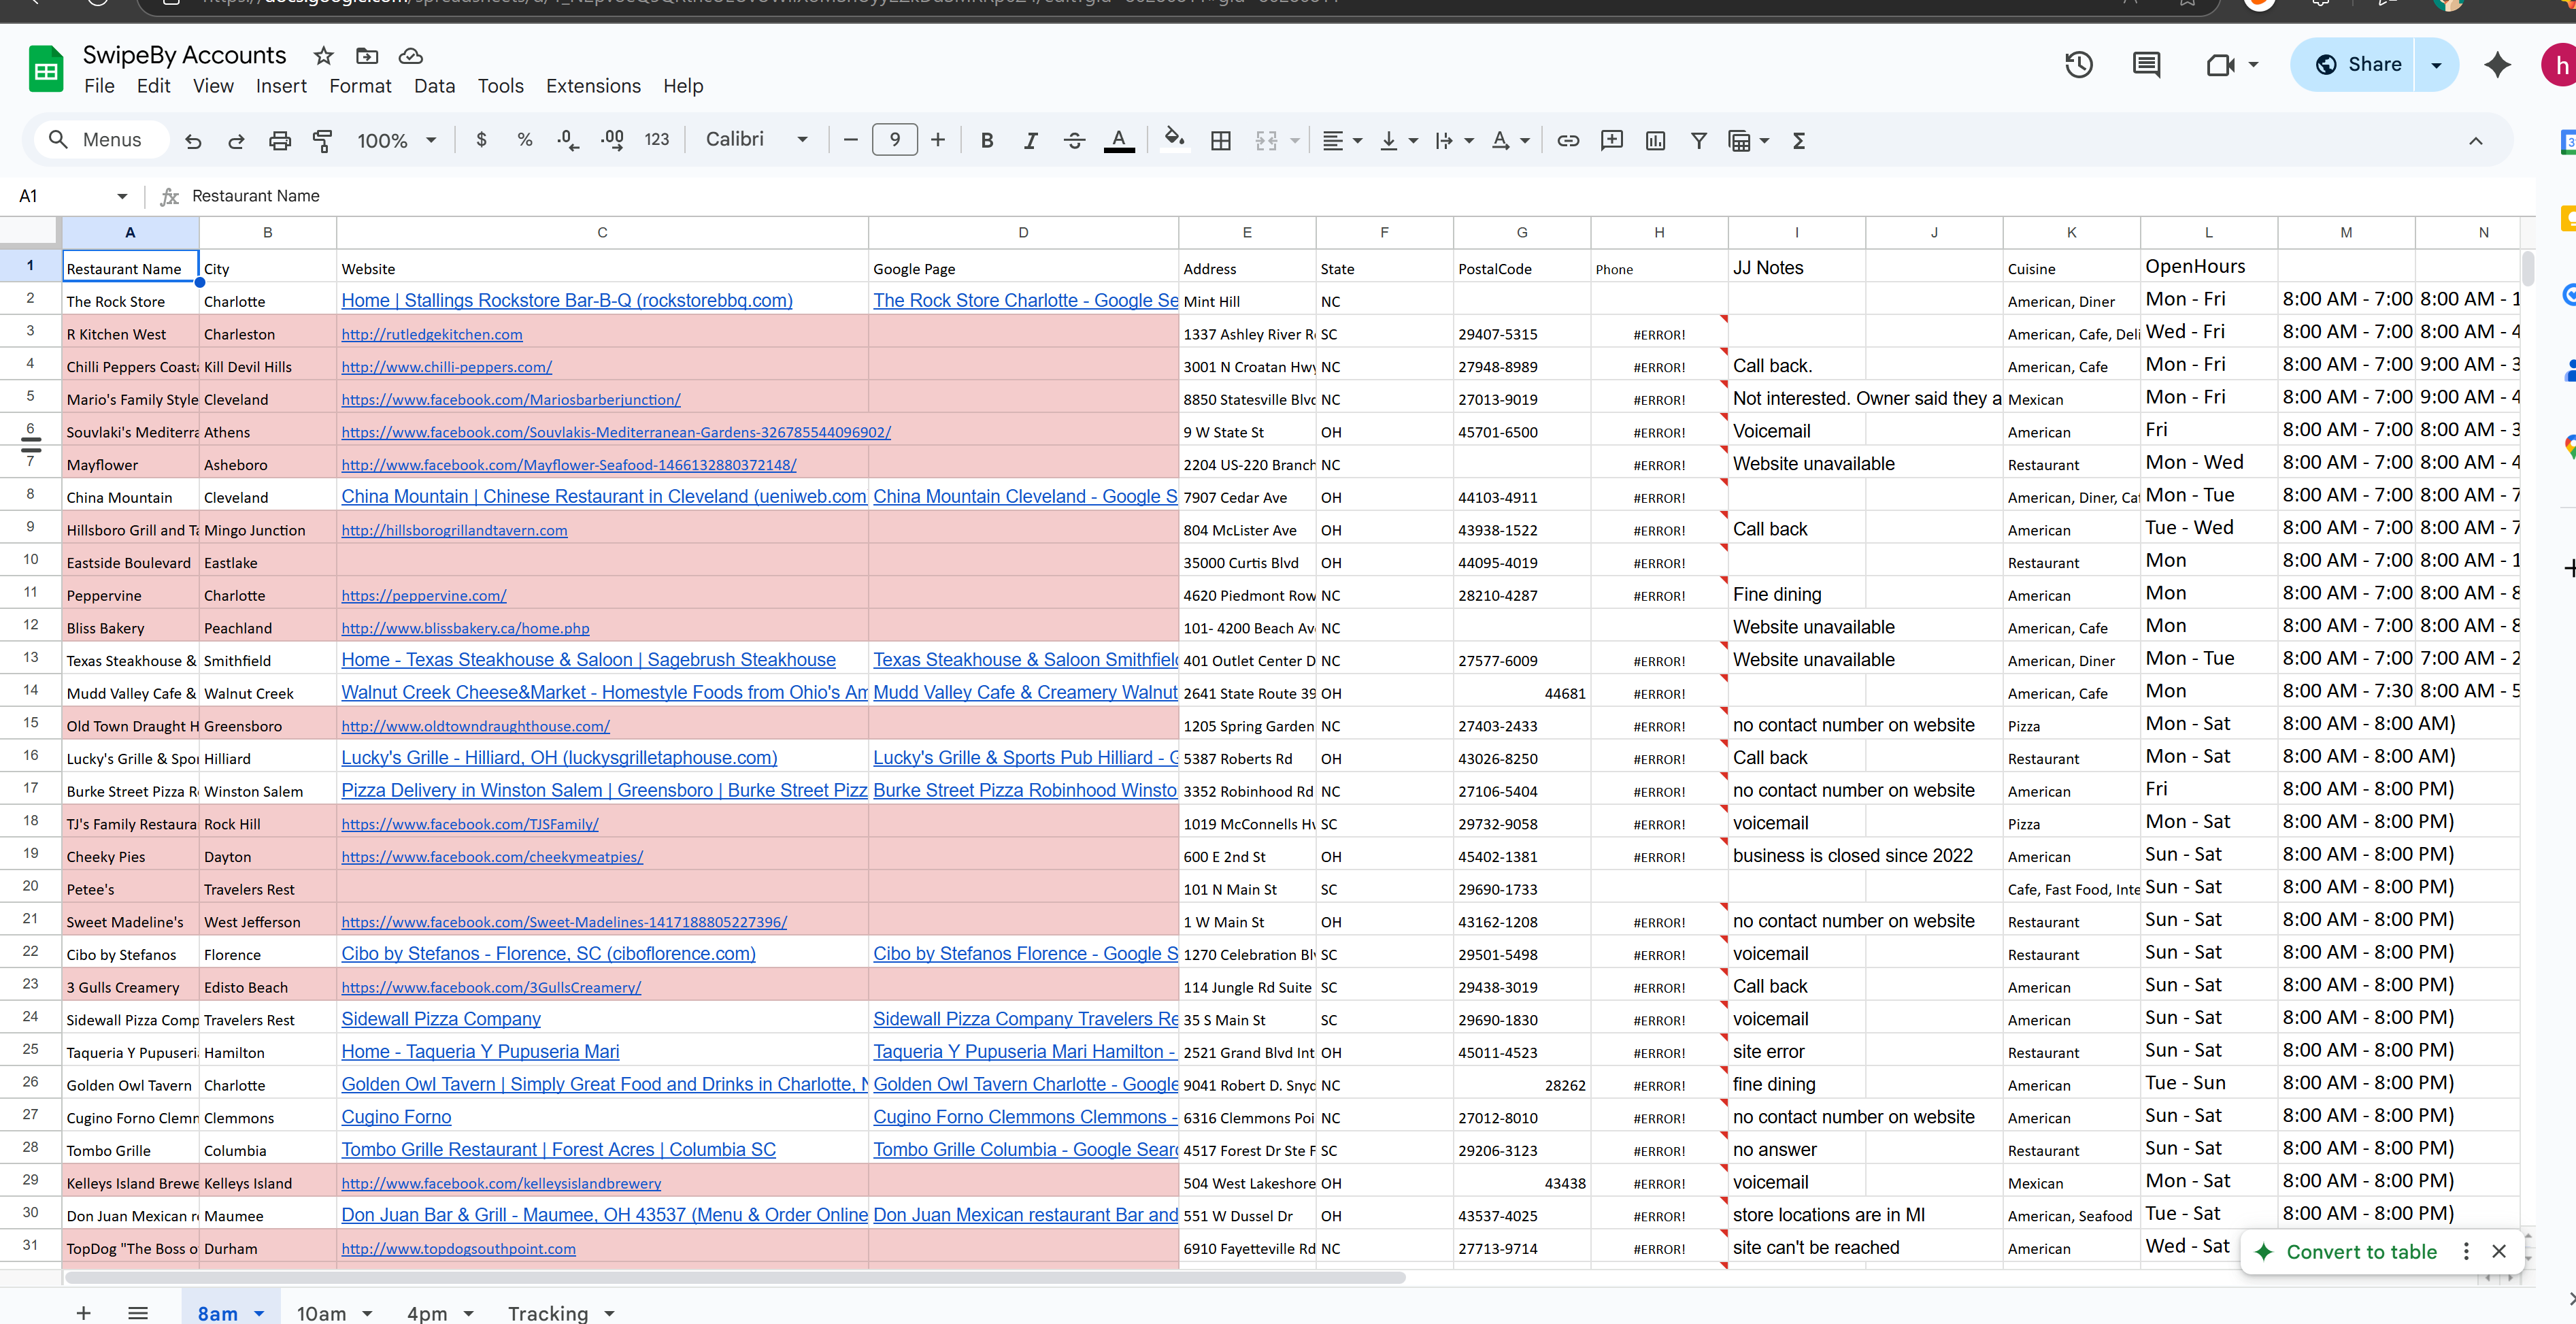Open the functions sigma menu
Viewport: 2576px width, 1324px height.
coord(1799,141)
